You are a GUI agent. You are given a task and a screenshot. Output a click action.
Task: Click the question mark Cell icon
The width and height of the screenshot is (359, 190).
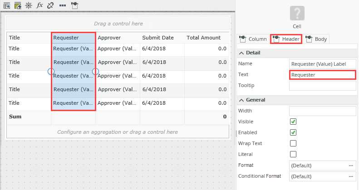point(297,13)
